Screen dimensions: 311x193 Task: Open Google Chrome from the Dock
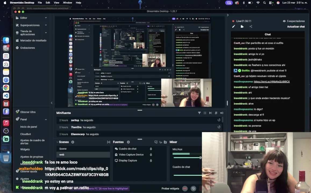pyautogui.click(x=6, y=88)
